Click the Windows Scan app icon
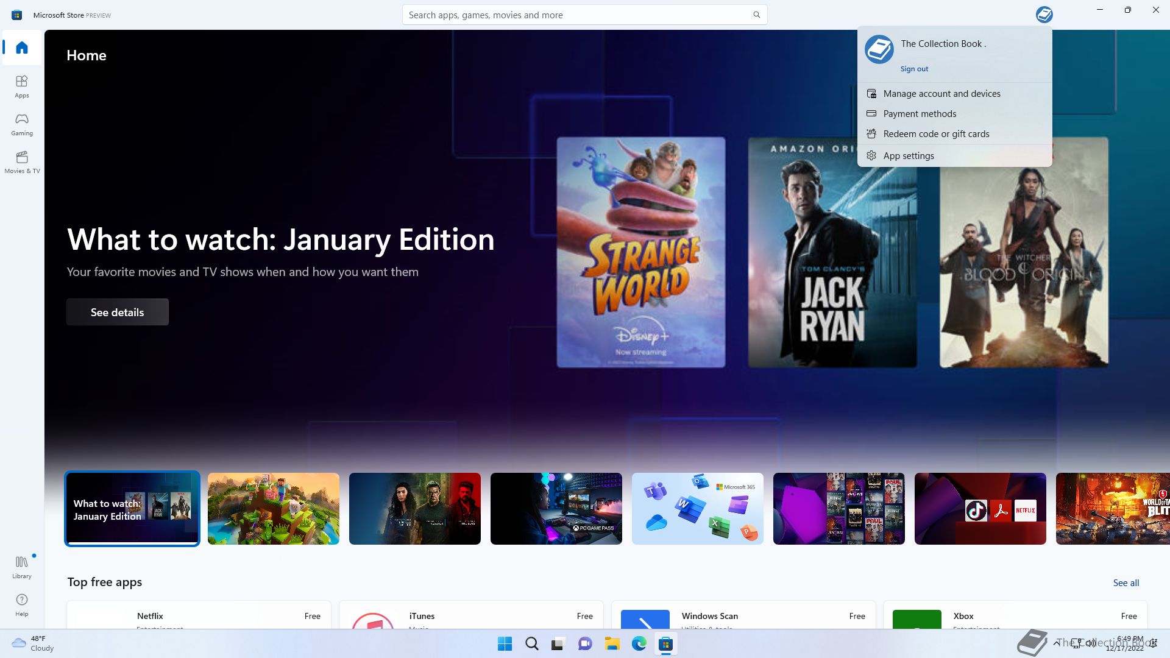The width and height of the screenshot is (1170, 658). [645, 619]
